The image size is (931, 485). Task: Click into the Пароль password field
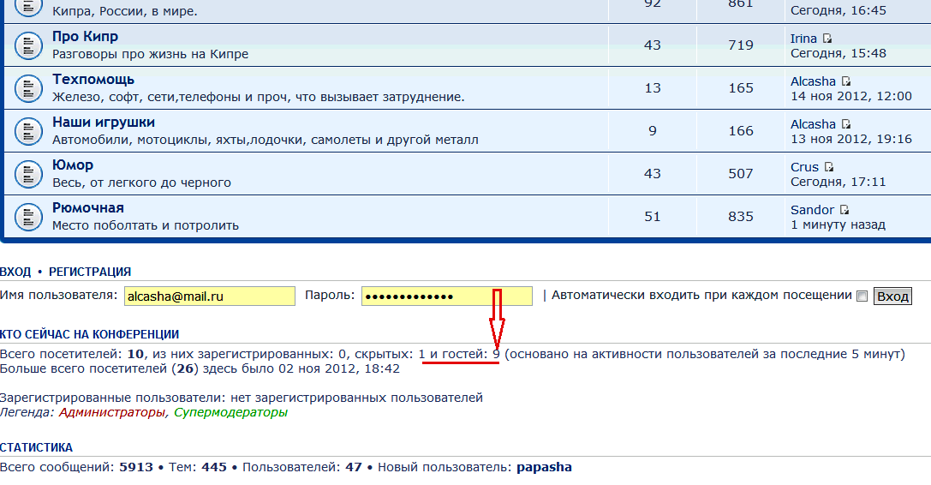446,296
